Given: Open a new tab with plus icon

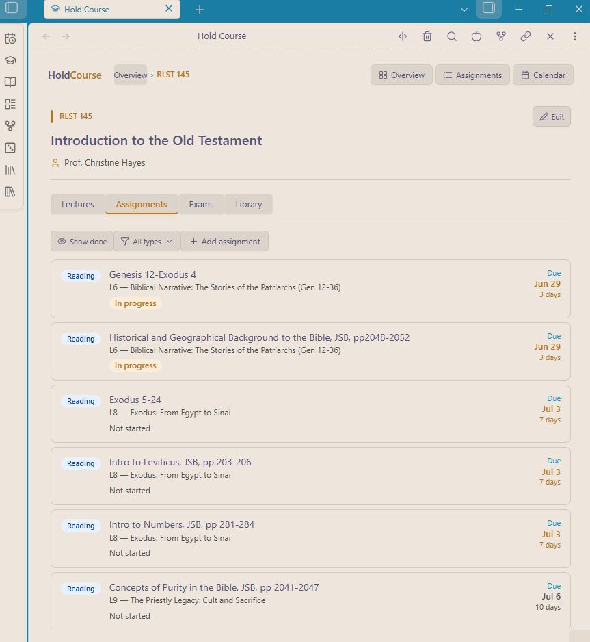Looking at the screenshot, I should tap(200, 10).
